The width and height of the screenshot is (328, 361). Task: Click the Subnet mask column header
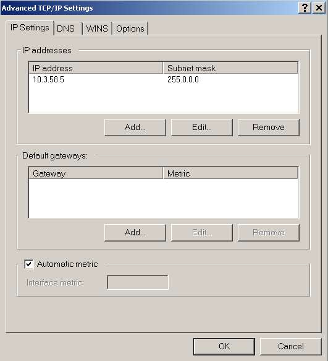click(230, 68)
